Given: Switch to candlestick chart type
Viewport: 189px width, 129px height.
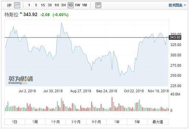Looking at the screenshot, I should pos(9,5).
